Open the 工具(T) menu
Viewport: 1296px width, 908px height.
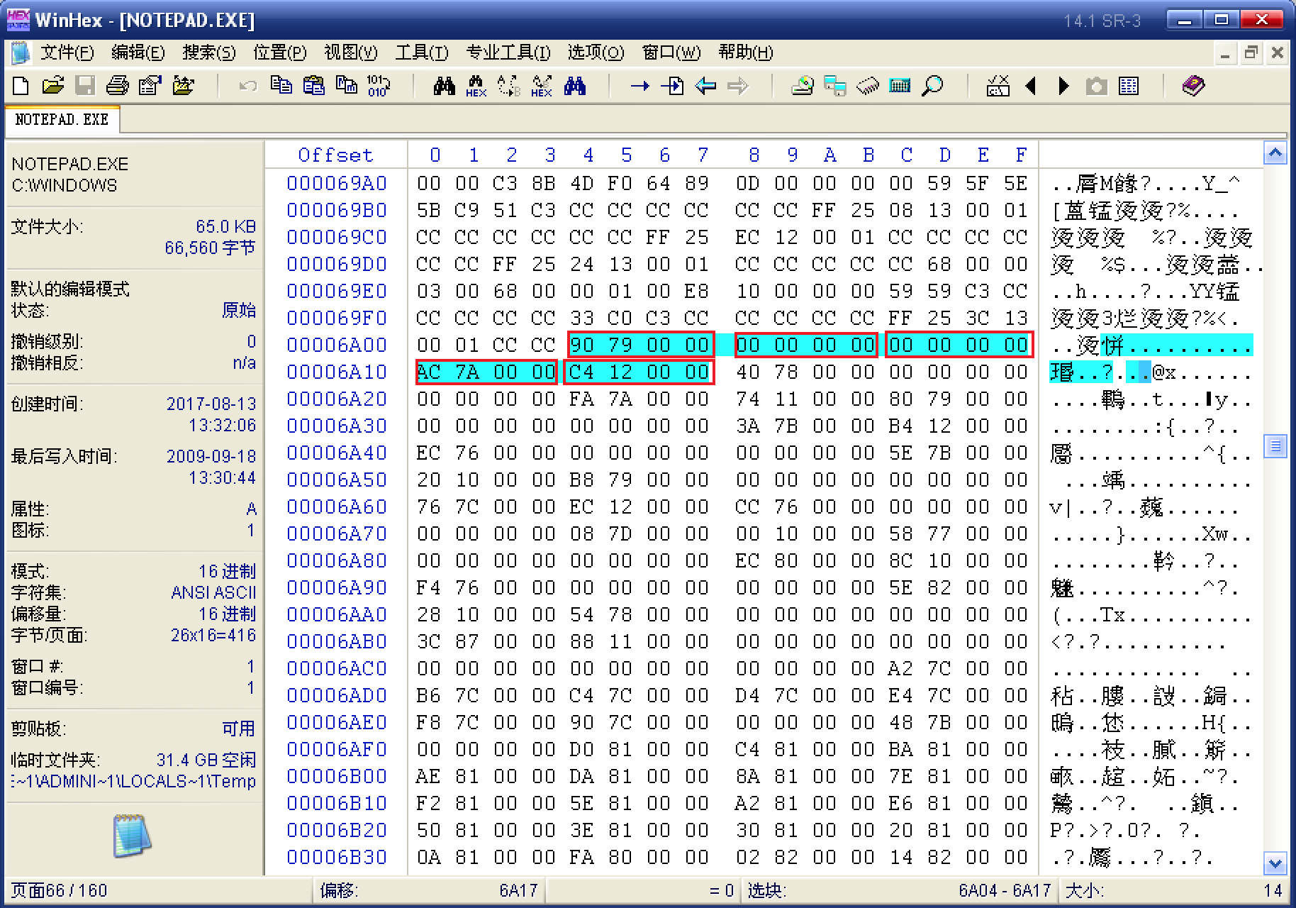(421, 52)
